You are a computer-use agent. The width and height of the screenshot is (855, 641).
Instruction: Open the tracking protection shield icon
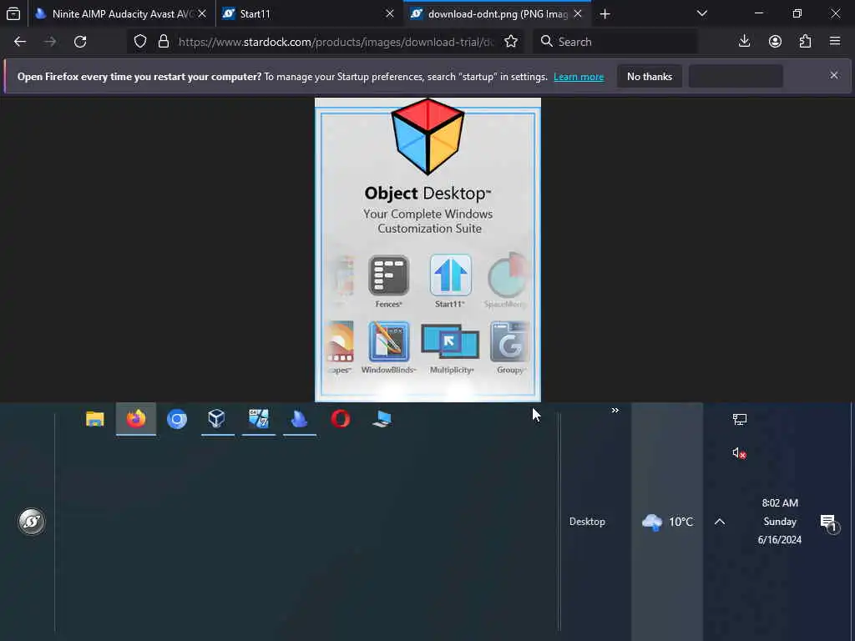tap(140, 42)
